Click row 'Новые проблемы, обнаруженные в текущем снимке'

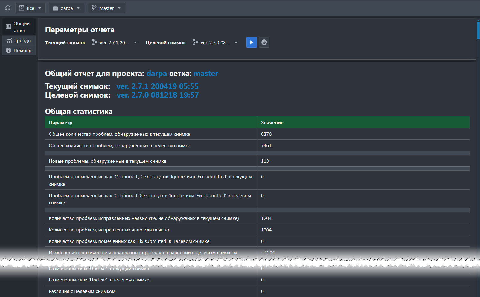pos(257,161)
